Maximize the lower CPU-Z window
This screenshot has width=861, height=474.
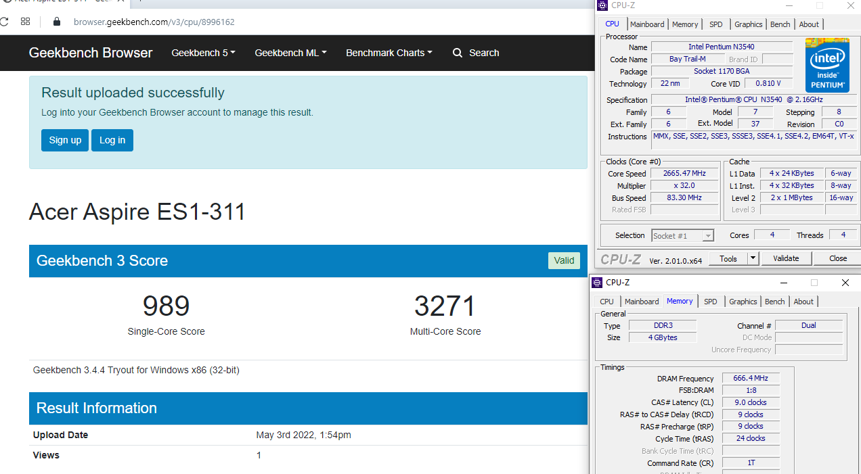coord(814,283)
